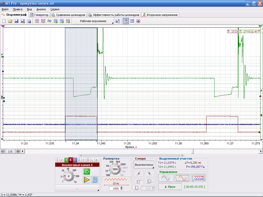This screenshot has width=263, height=197.
Task: Open the Сервис menu
Action: pos(55,9)
